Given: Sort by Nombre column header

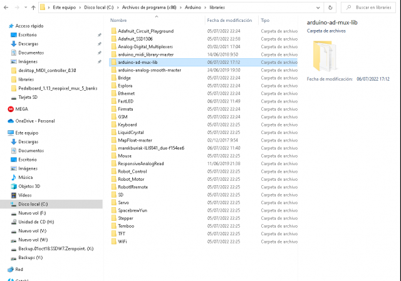Looking at the screenshot, I should [119, 20].
